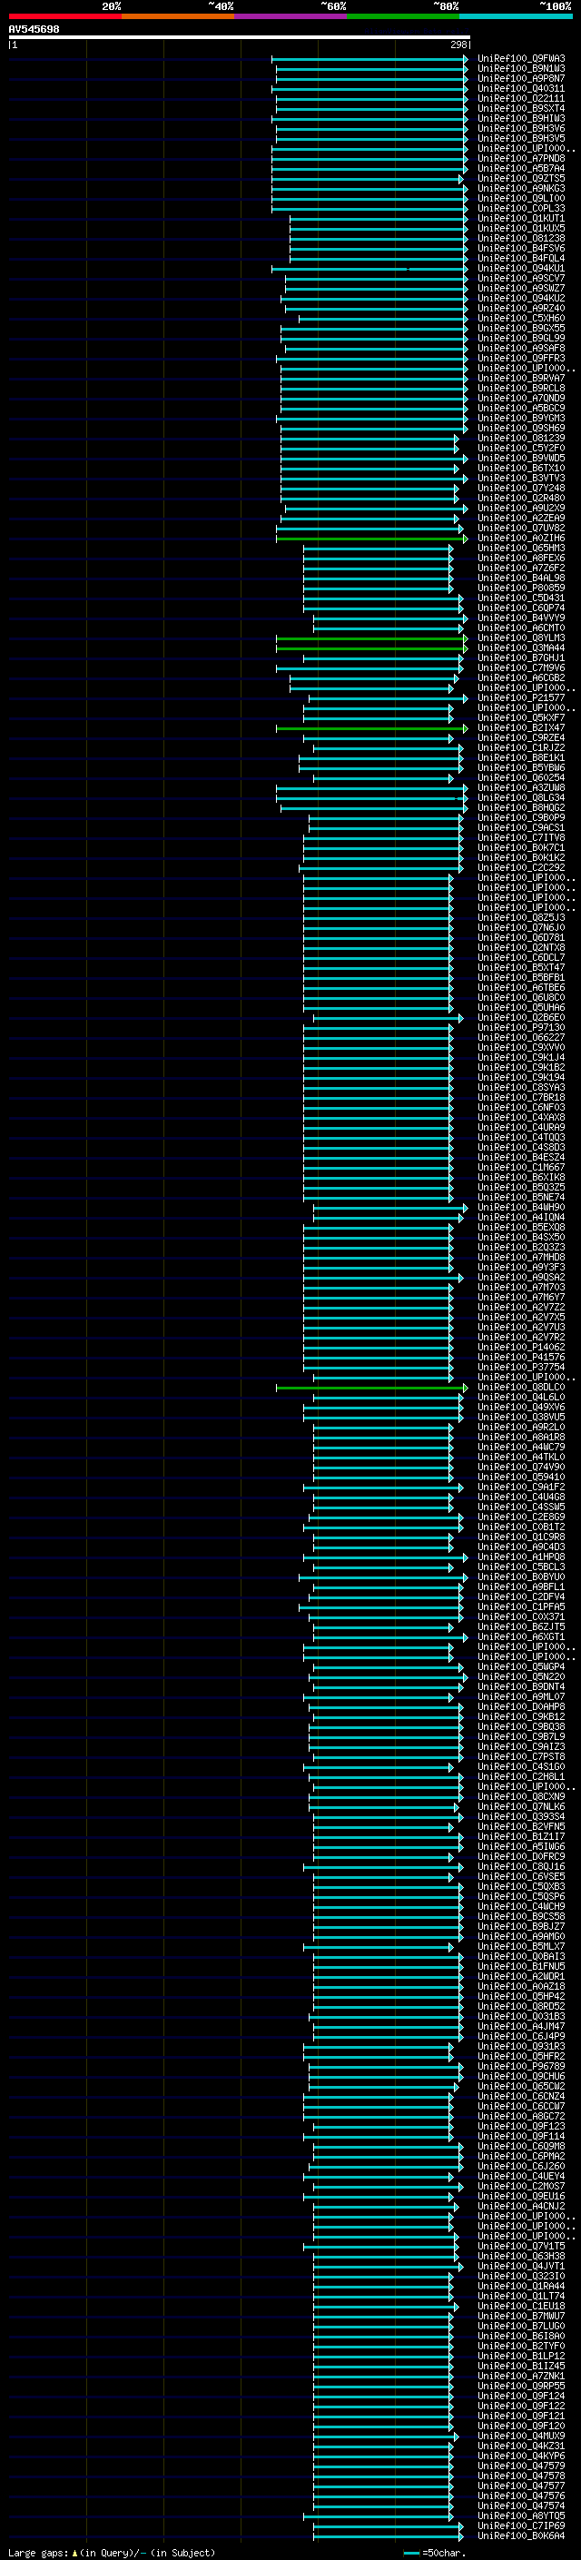The image size is (581, 2560).
Task: Open hit UniRef100_Q9LI00
Action: click(x=521, y=198)
